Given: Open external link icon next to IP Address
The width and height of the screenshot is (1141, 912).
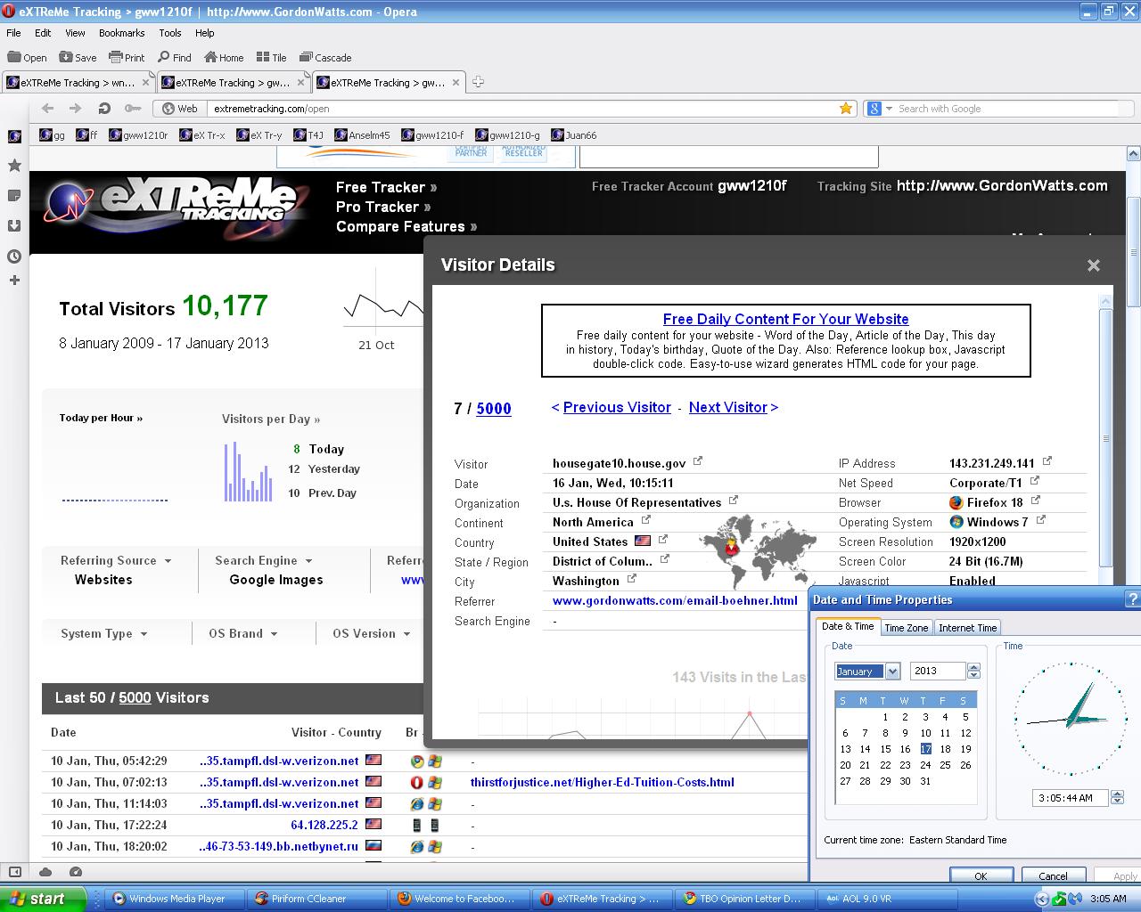Looking at the screenshot, I should [1047, 461].
